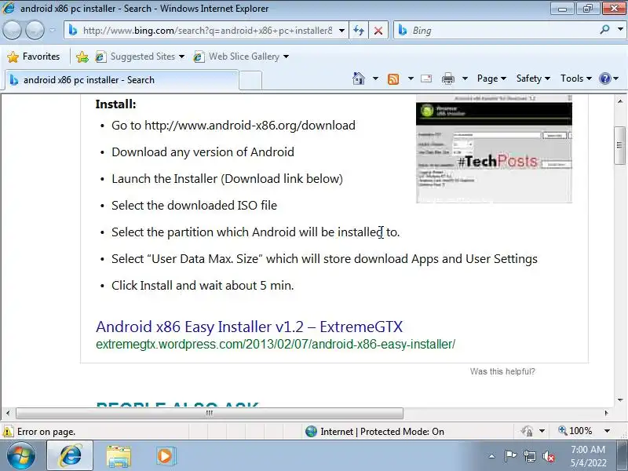Open the Favorites center
The height and width of the screenshot is (471, 628).
point(34,57)
